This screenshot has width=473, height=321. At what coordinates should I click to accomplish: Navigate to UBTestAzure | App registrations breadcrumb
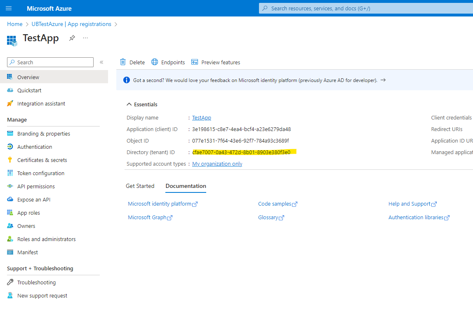pyautogui.click(x=71, y=24)
